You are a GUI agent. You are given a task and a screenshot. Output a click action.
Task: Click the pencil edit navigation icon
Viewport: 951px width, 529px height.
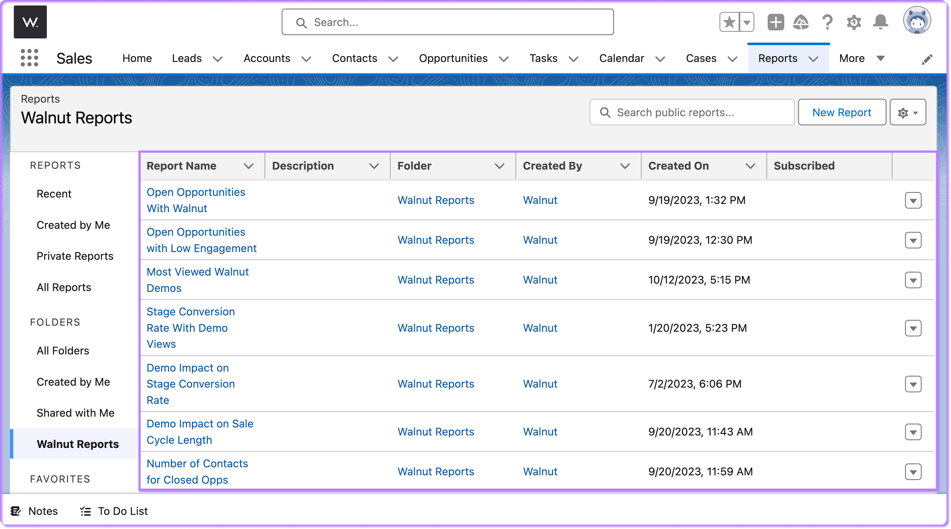click(927, 59)
